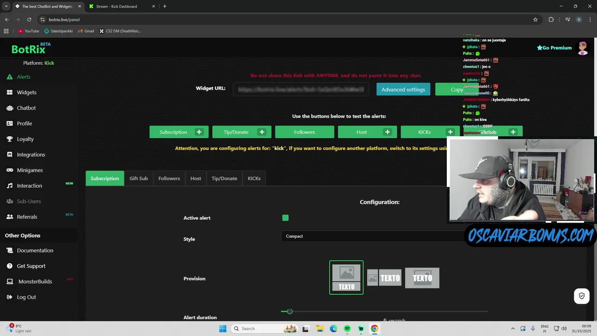Test the Followers alert button
This screenshot has width=597, height=336.
pyautogui.click(x=305, y=132)
